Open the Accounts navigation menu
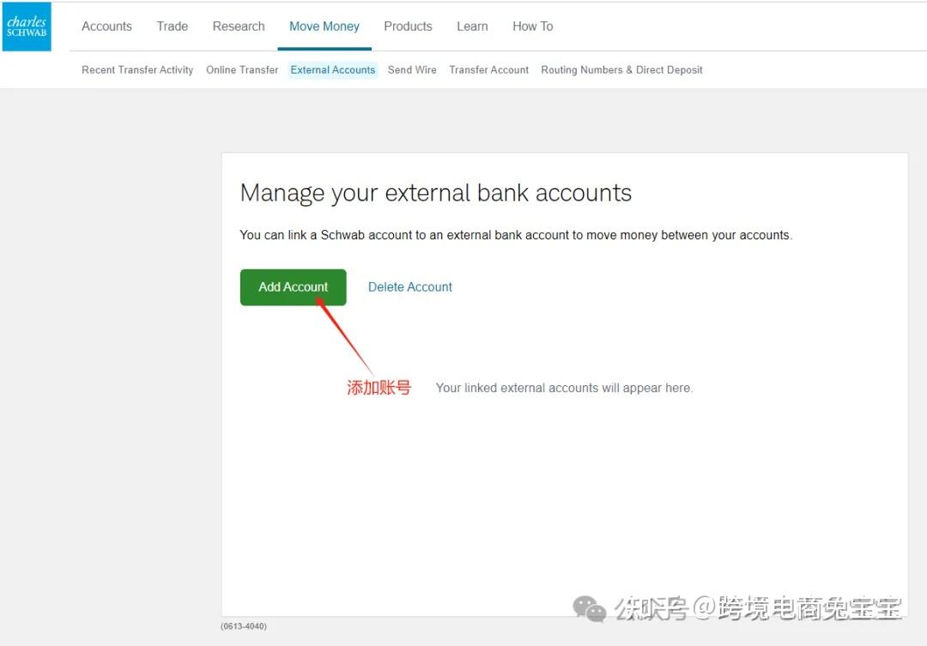 [106, 26]
